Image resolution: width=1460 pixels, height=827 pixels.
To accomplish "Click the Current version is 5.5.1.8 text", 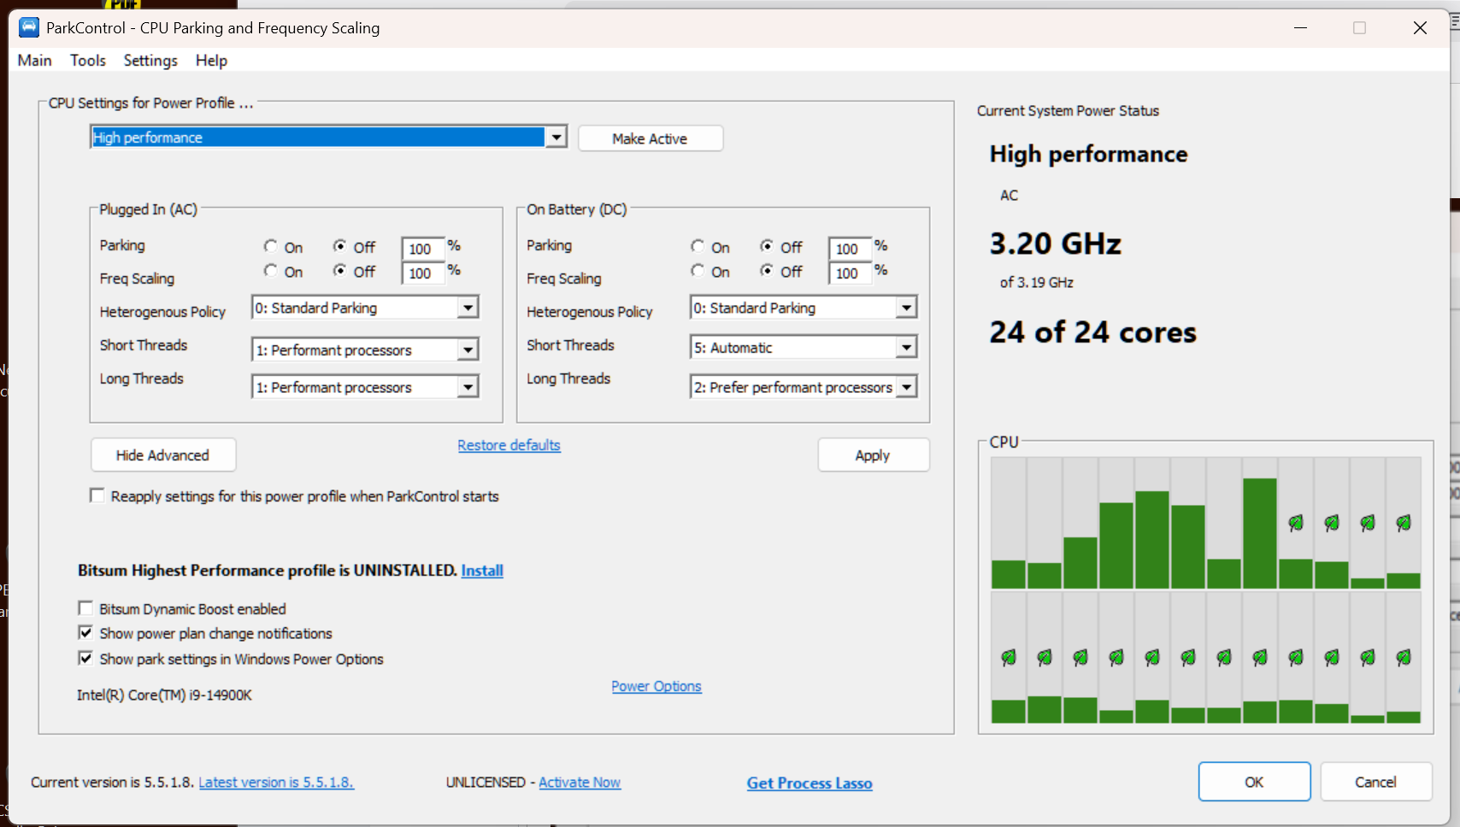I will [112, 782].
